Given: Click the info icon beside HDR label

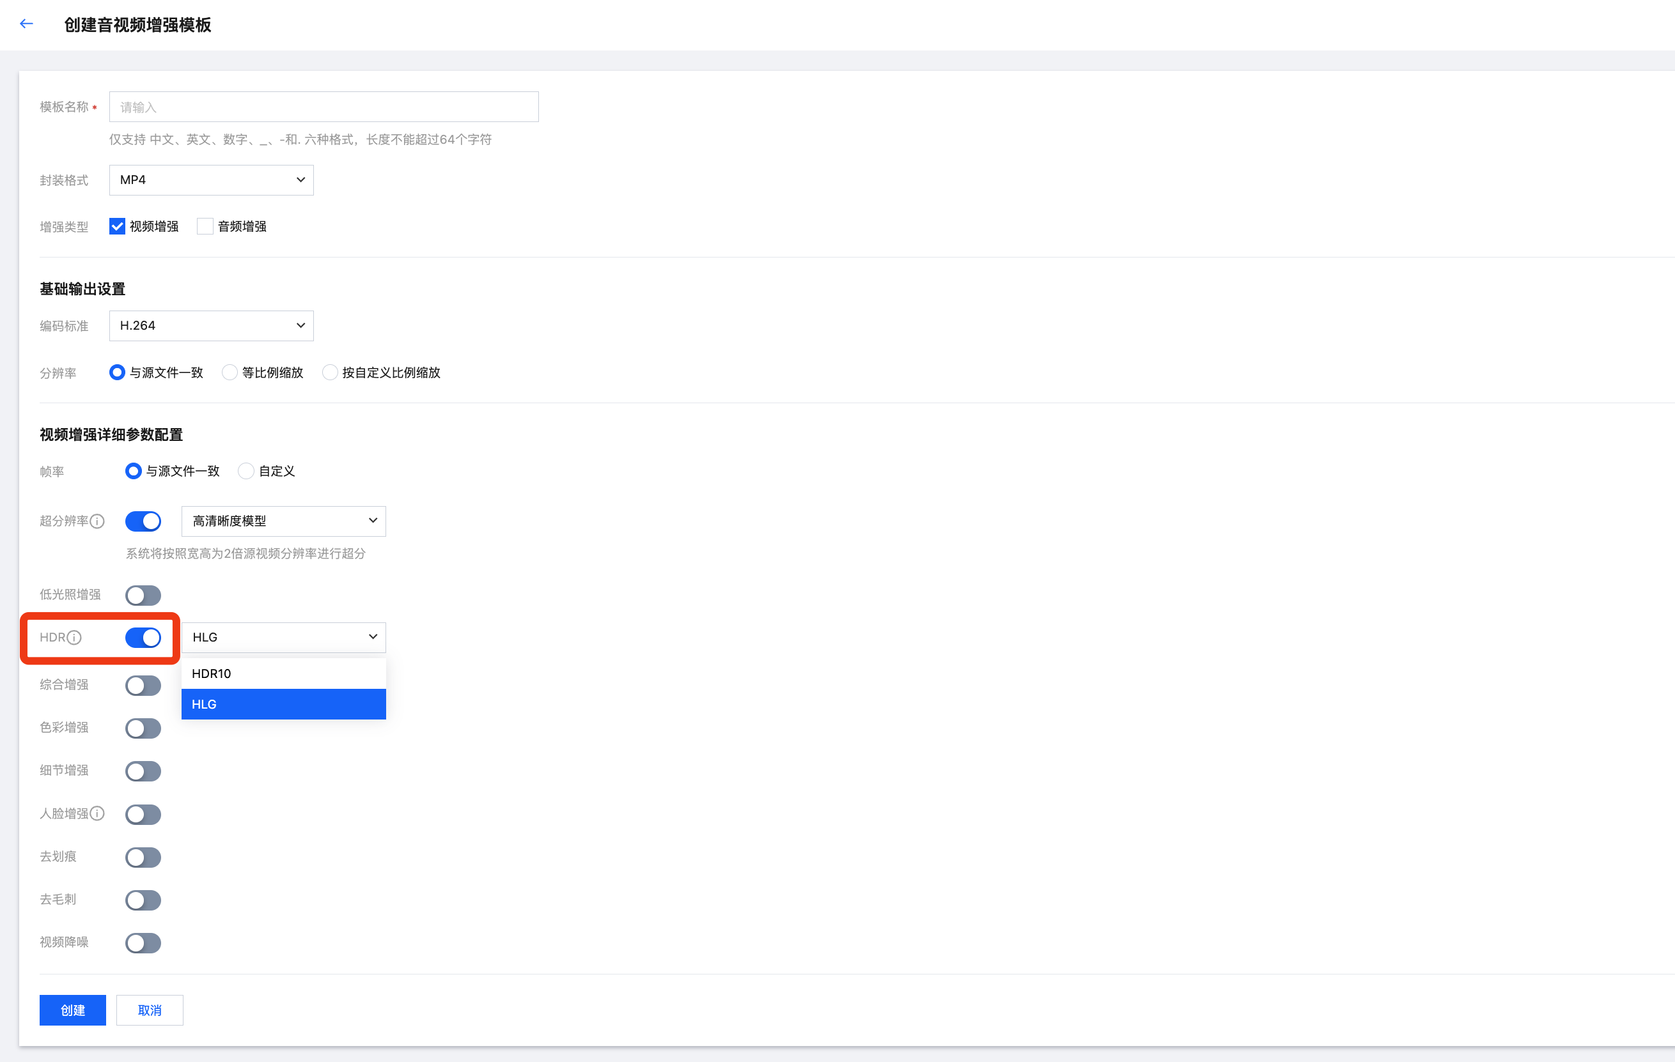Looking at the screenshot, I should (x=74, y=637).
